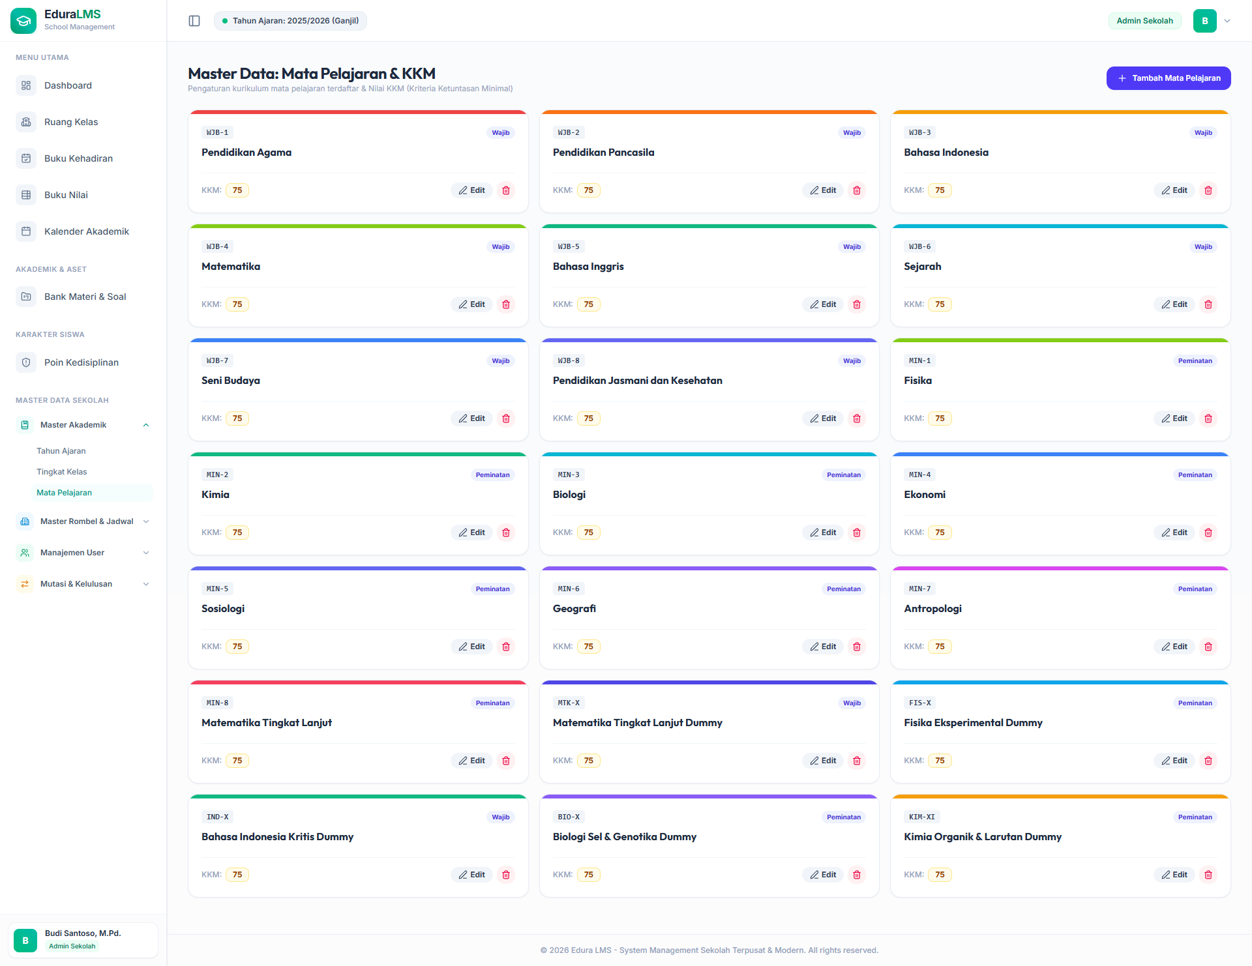Viewport: 1252px width, 966px height.
Task: Open the user avatar dropdown chevron
Action: pos(1227,21)
